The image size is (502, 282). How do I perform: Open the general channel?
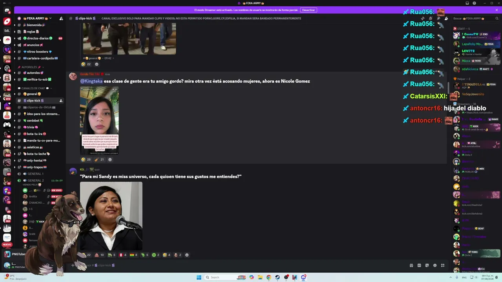point(40,94)
